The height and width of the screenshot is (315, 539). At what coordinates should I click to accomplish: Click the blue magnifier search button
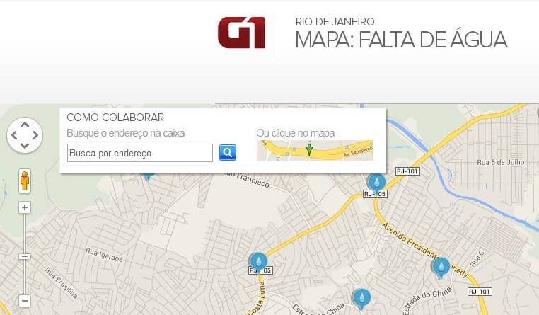(x=228, y=152)
